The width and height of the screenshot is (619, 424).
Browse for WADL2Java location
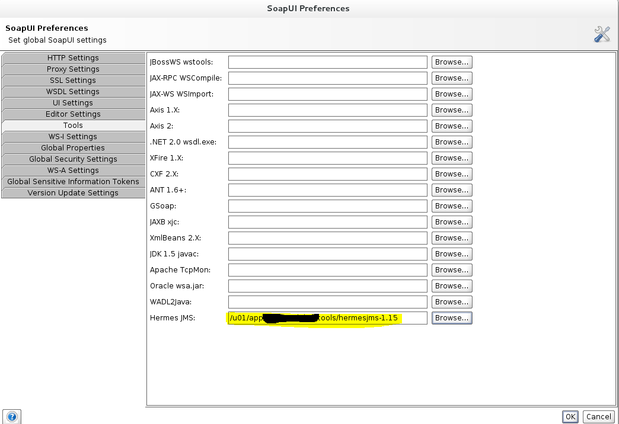pos(452,302)
